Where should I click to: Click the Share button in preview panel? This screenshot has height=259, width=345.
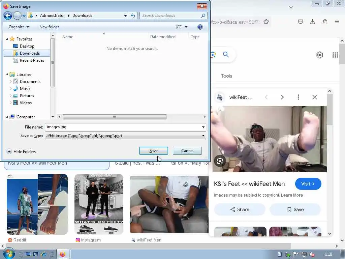[240, 209]
